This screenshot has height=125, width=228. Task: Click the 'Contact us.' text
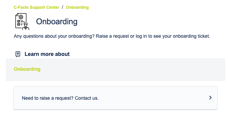(87, 98)
